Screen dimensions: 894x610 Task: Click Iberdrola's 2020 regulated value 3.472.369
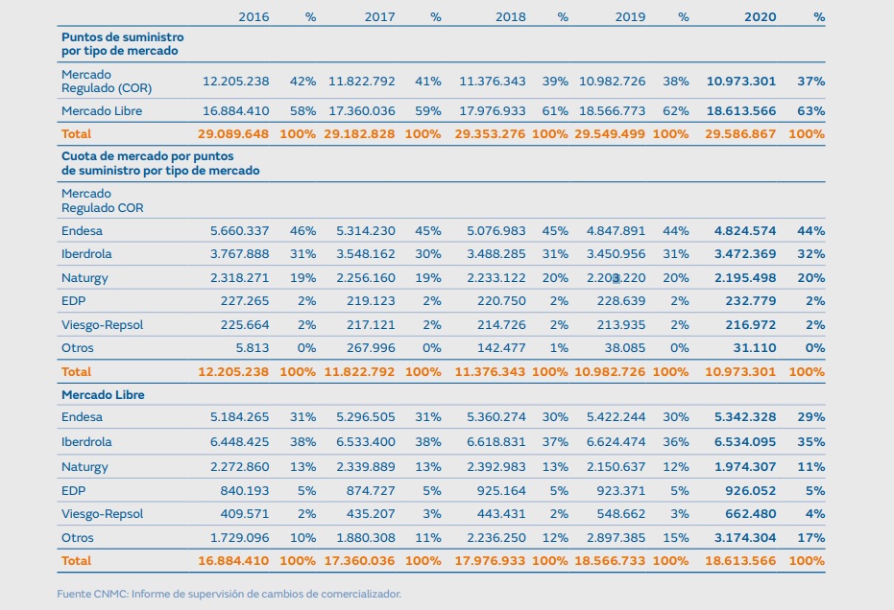click(x=744, y=254)
